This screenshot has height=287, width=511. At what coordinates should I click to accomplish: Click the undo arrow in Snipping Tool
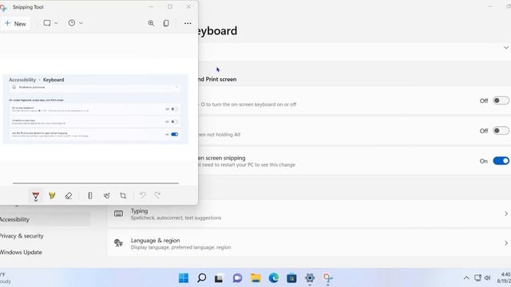[143, 195]
